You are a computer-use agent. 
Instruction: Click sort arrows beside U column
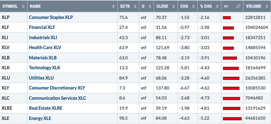(x=150, y=6)
